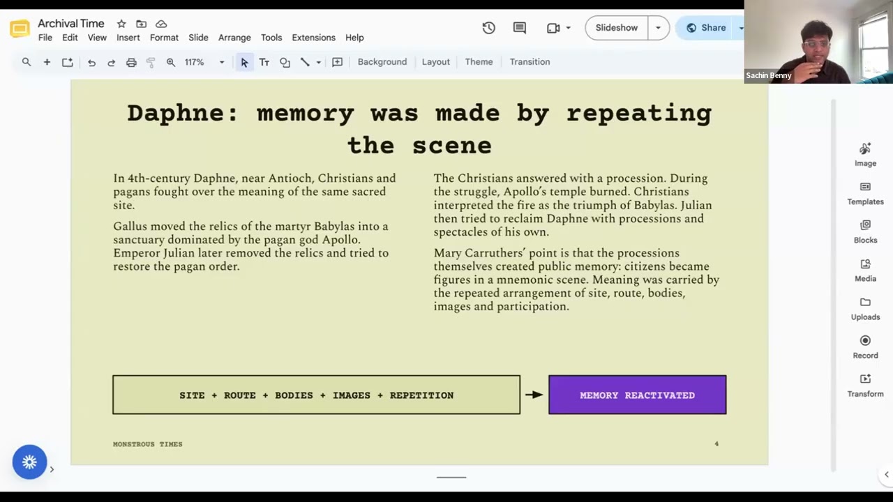Screen dimensions: 893x502
Task: Start the Slideshow
Action: pyautogui.click(x=617, y=28)
